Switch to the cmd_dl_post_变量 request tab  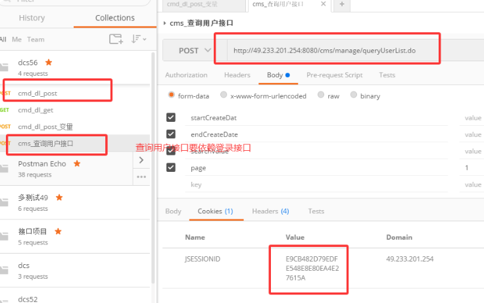pos(204,5)
